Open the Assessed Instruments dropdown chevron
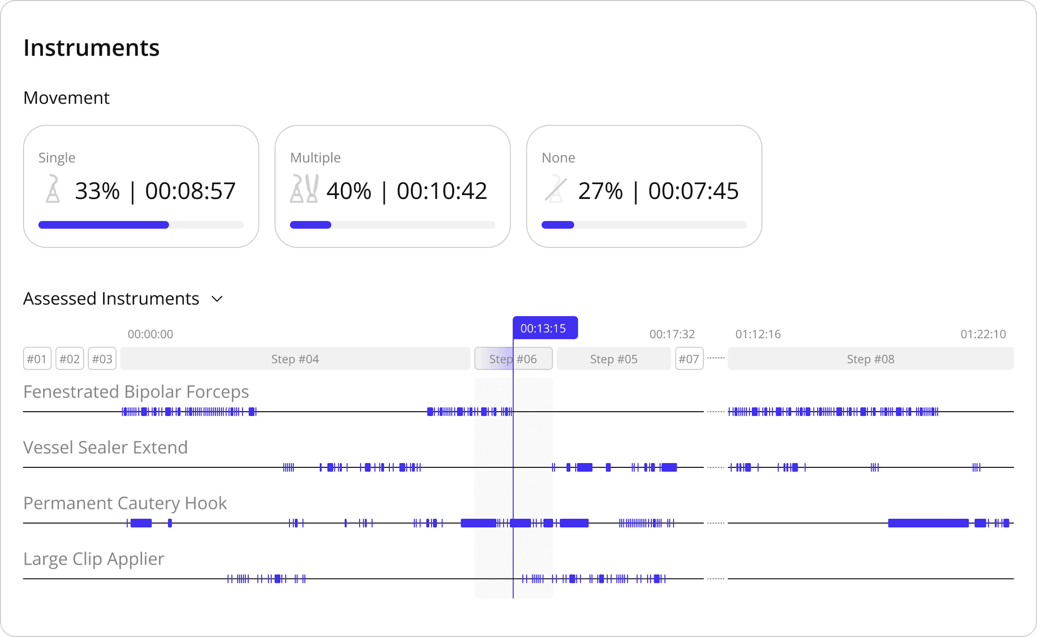 pyautogui.click(x=218, y=299)
